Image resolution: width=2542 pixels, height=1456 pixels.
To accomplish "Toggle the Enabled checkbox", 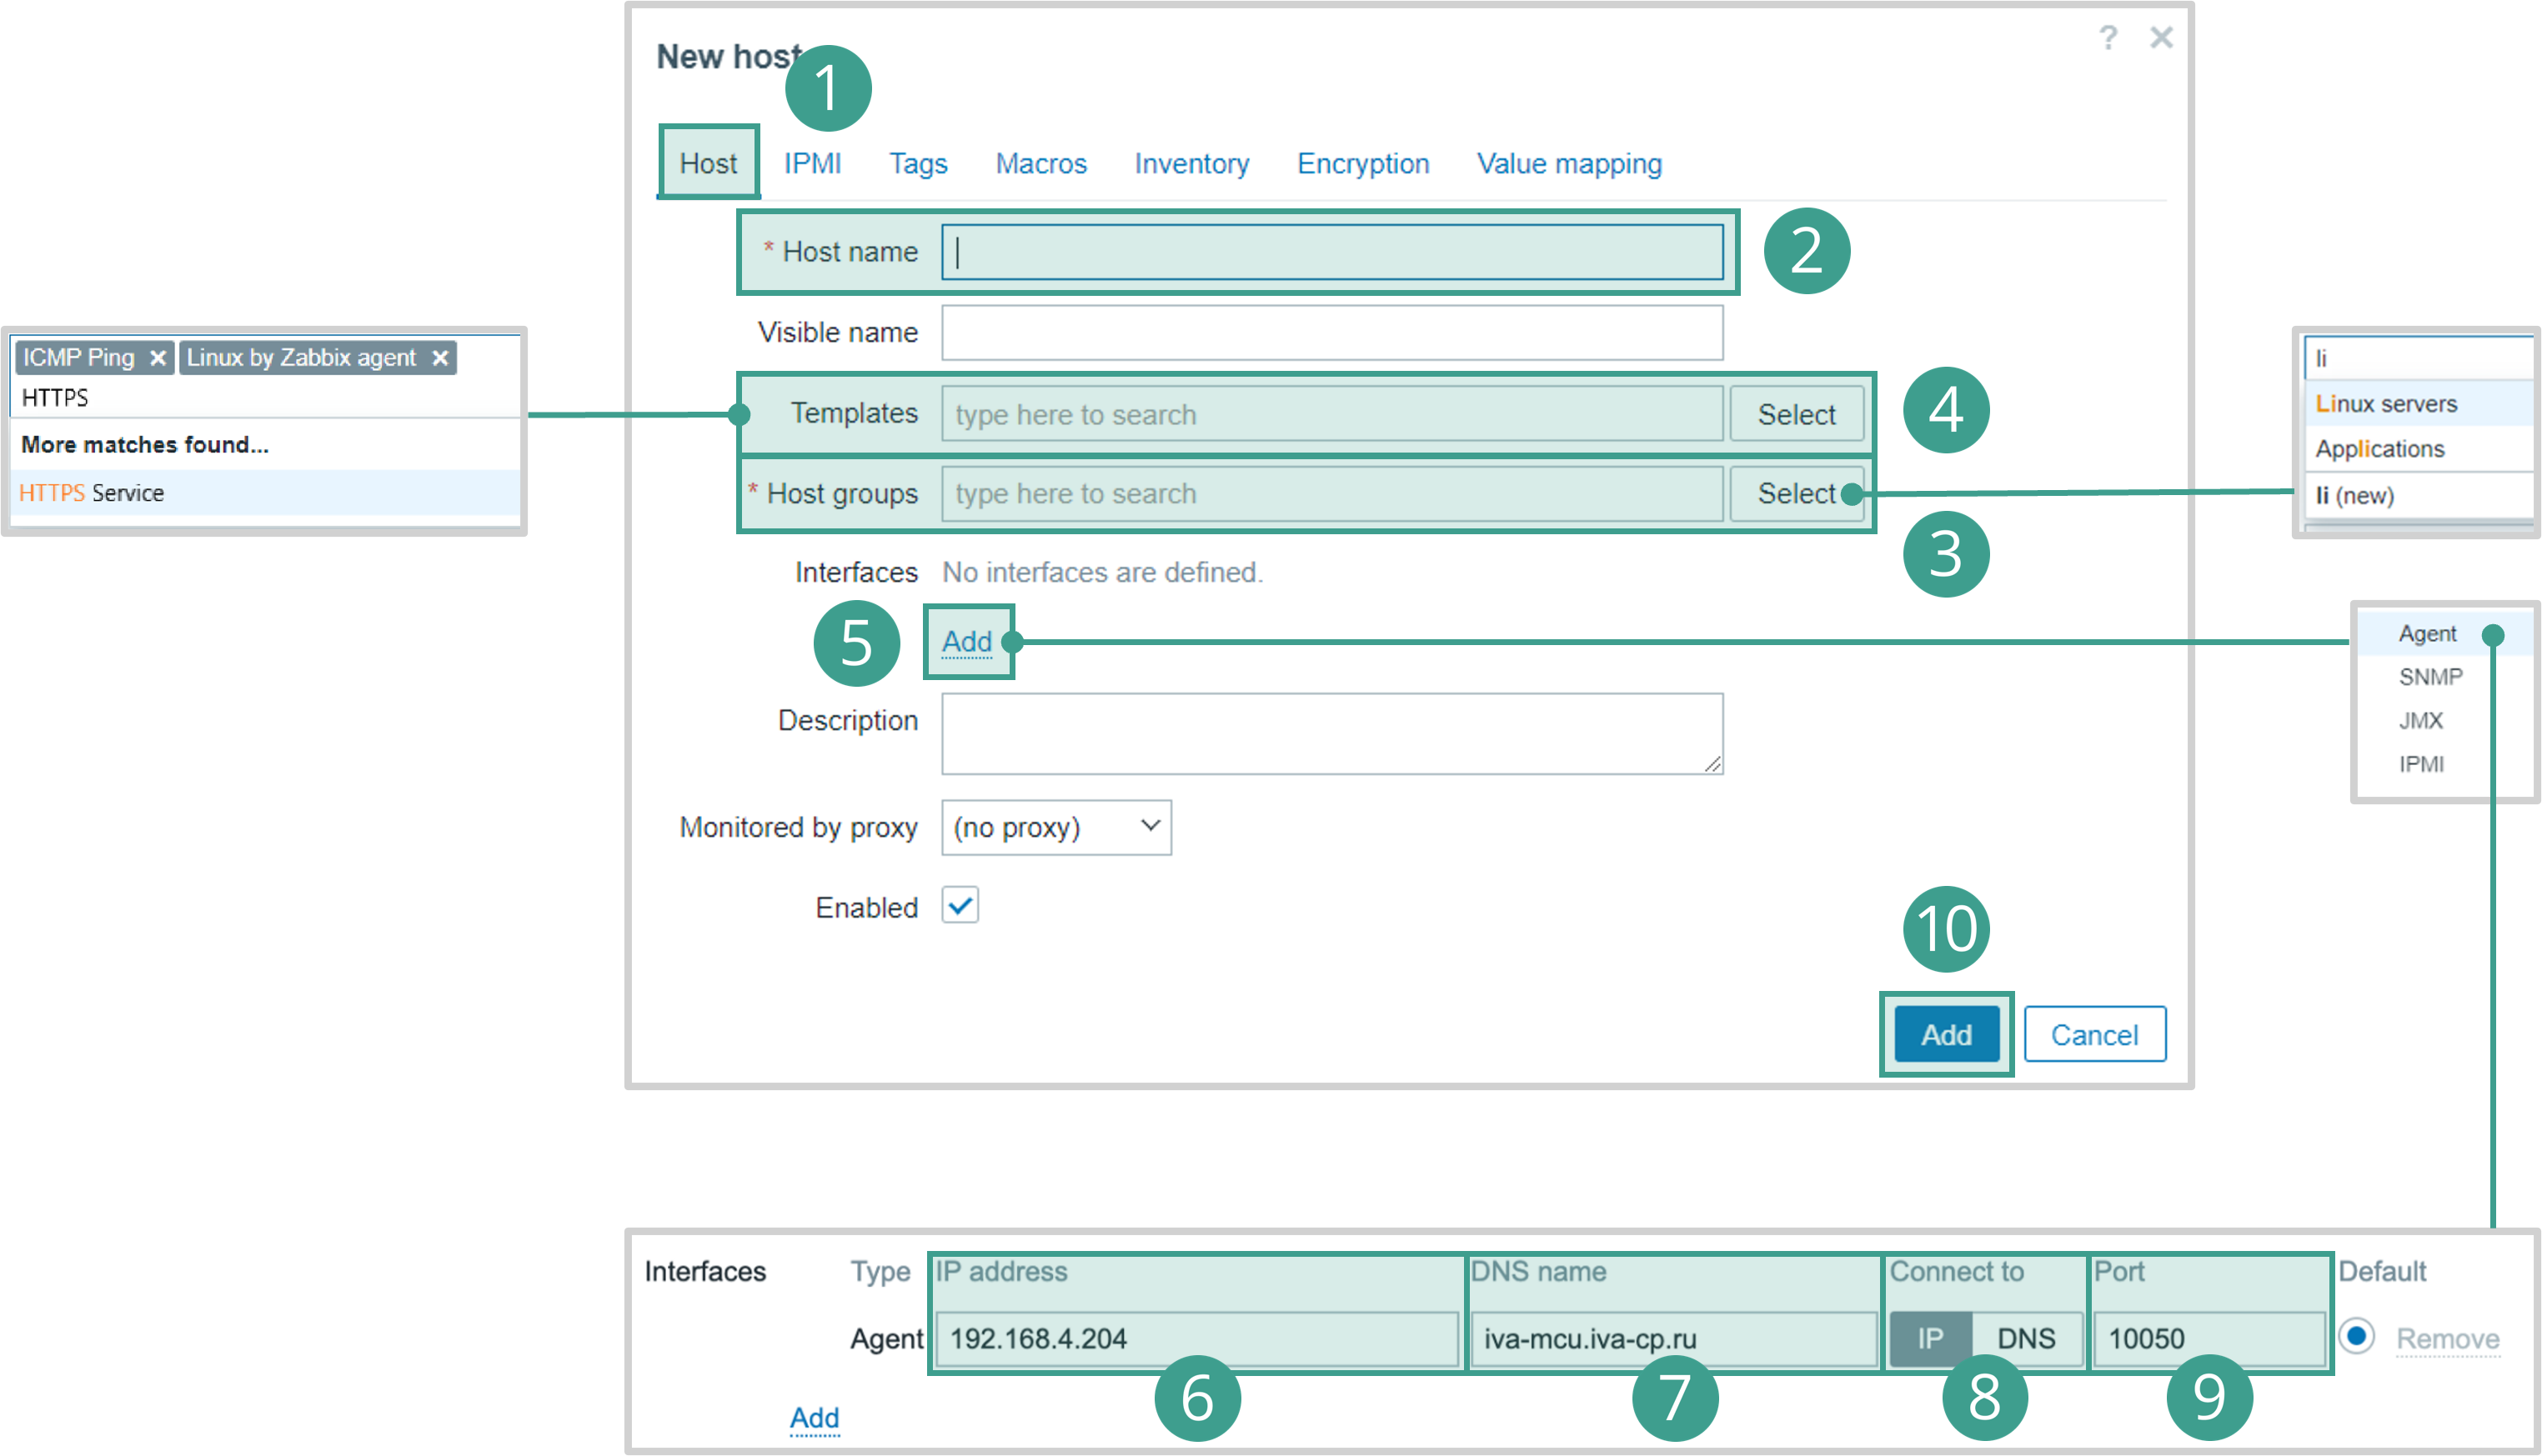I will point(960,906).
